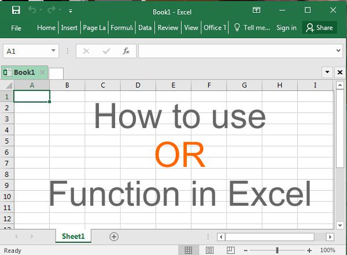This screenshot has width=347, height=255.
Task: Click the Share button
Action: point(319,28)
